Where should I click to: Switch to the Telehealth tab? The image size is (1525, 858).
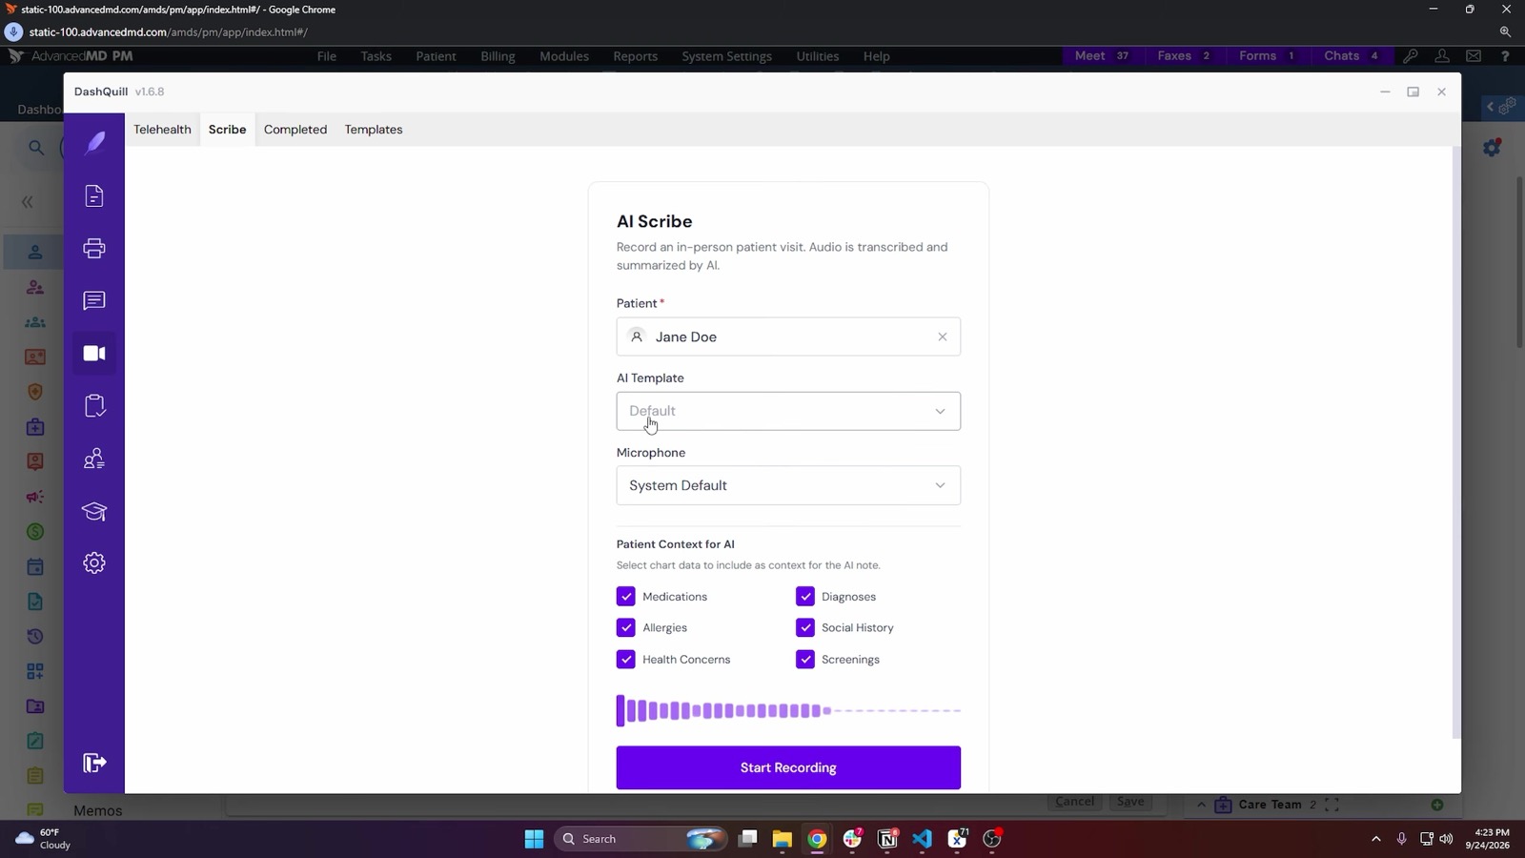[162, 130]
